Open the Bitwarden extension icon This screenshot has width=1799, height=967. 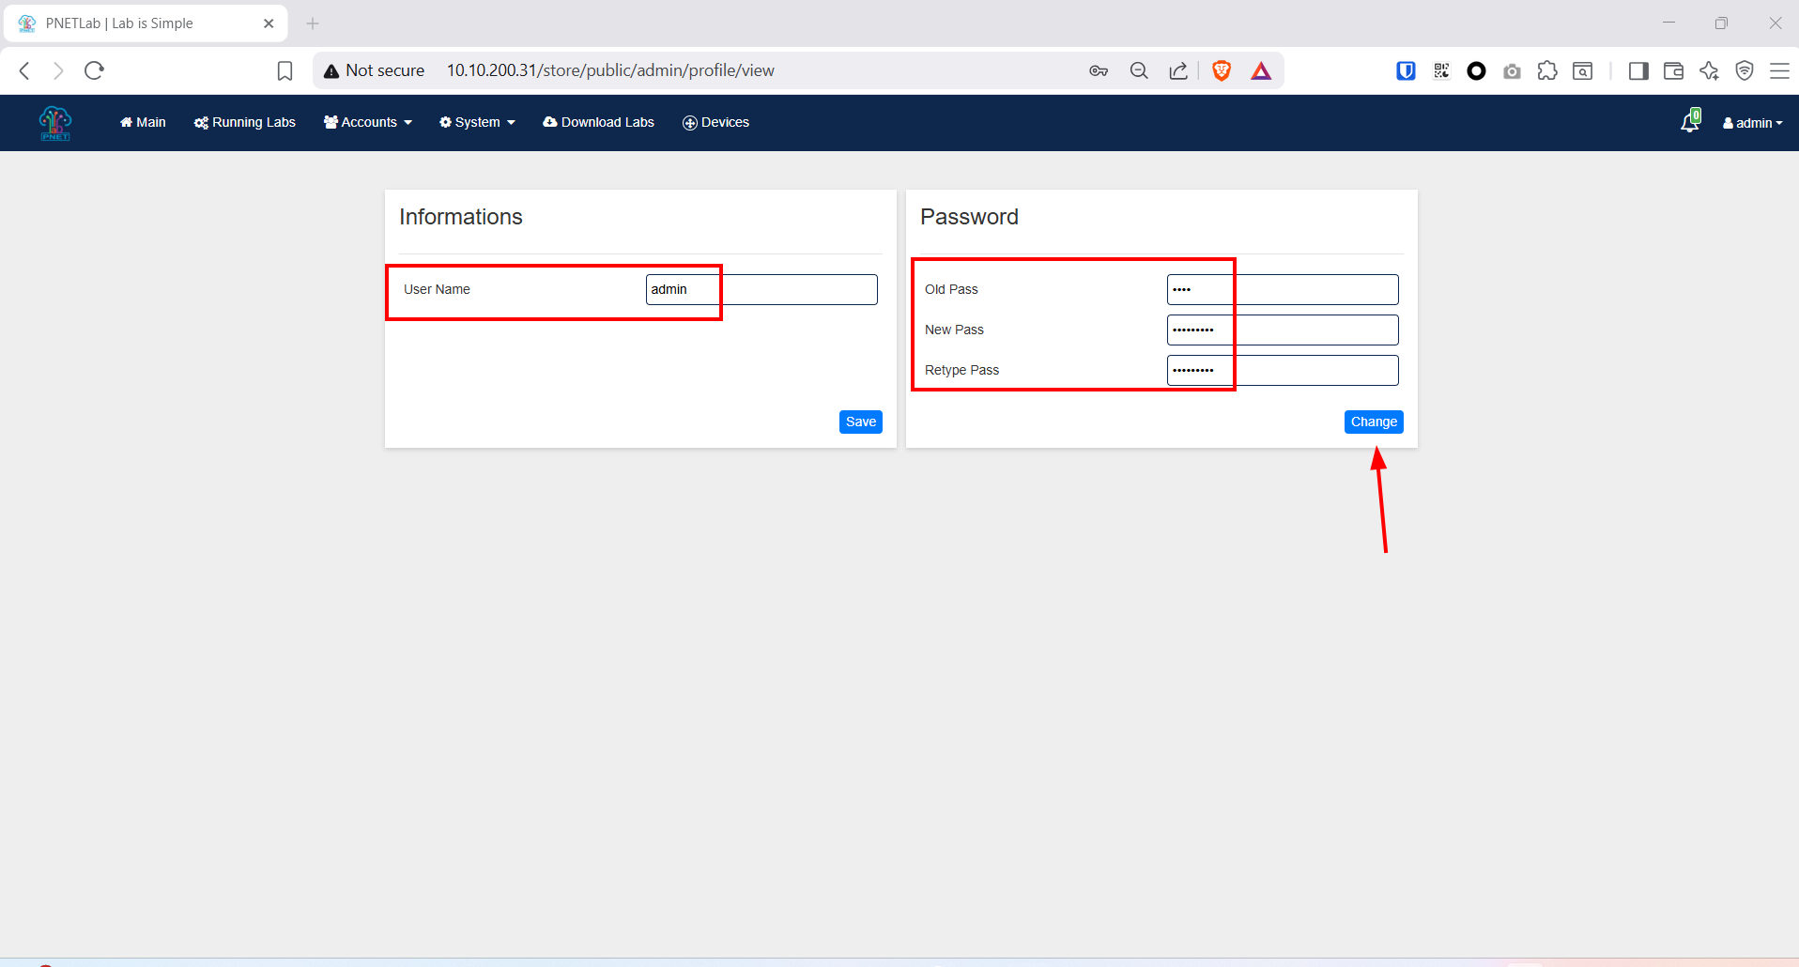coord(1406,71)
